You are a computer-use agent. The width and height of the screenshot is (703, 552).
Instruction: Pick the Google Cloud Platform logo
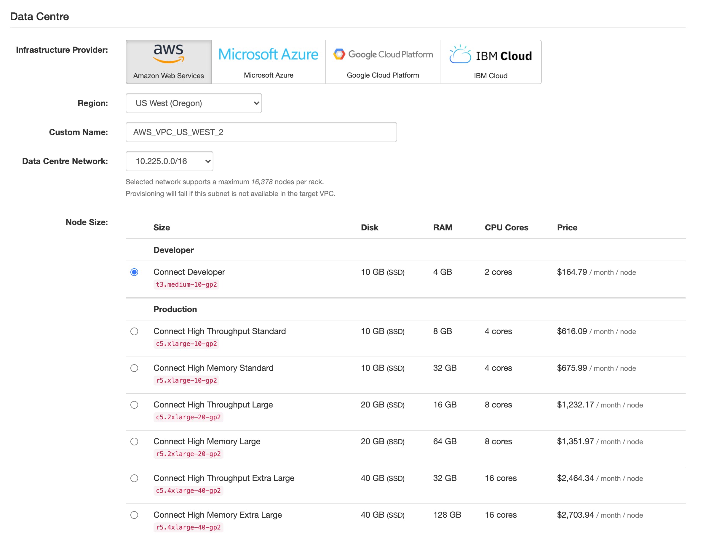(x=383, y=54)
